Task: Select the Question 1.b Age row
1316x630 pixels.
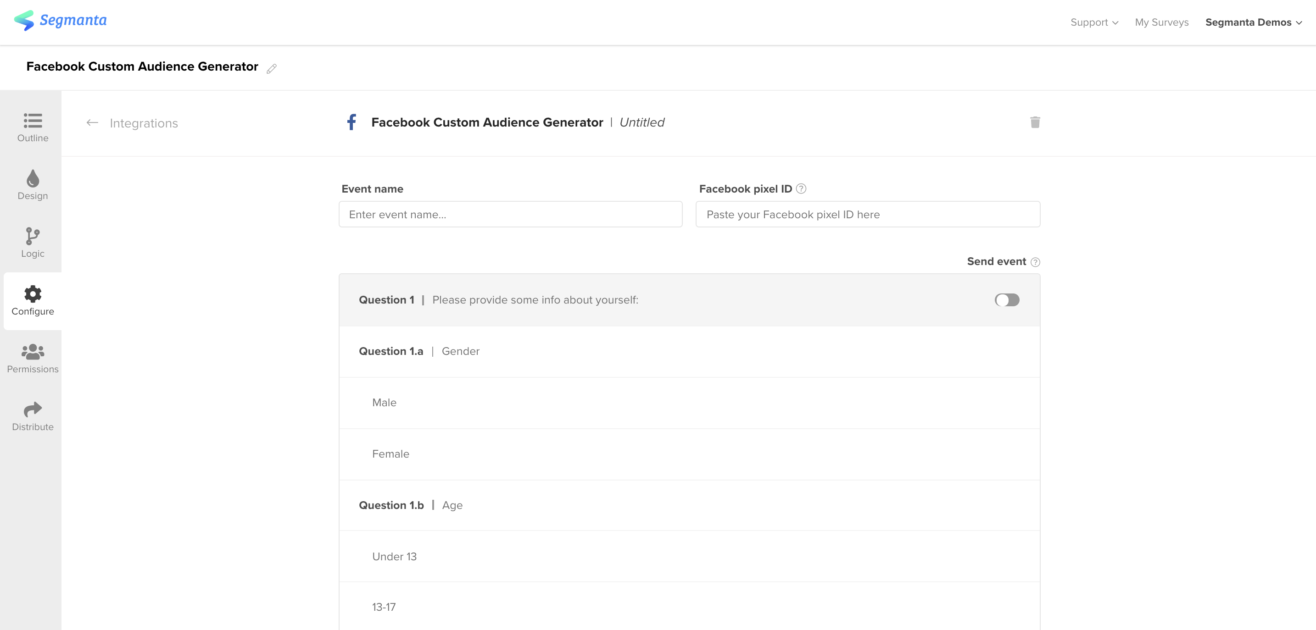Action: click(x=689, y=505)
